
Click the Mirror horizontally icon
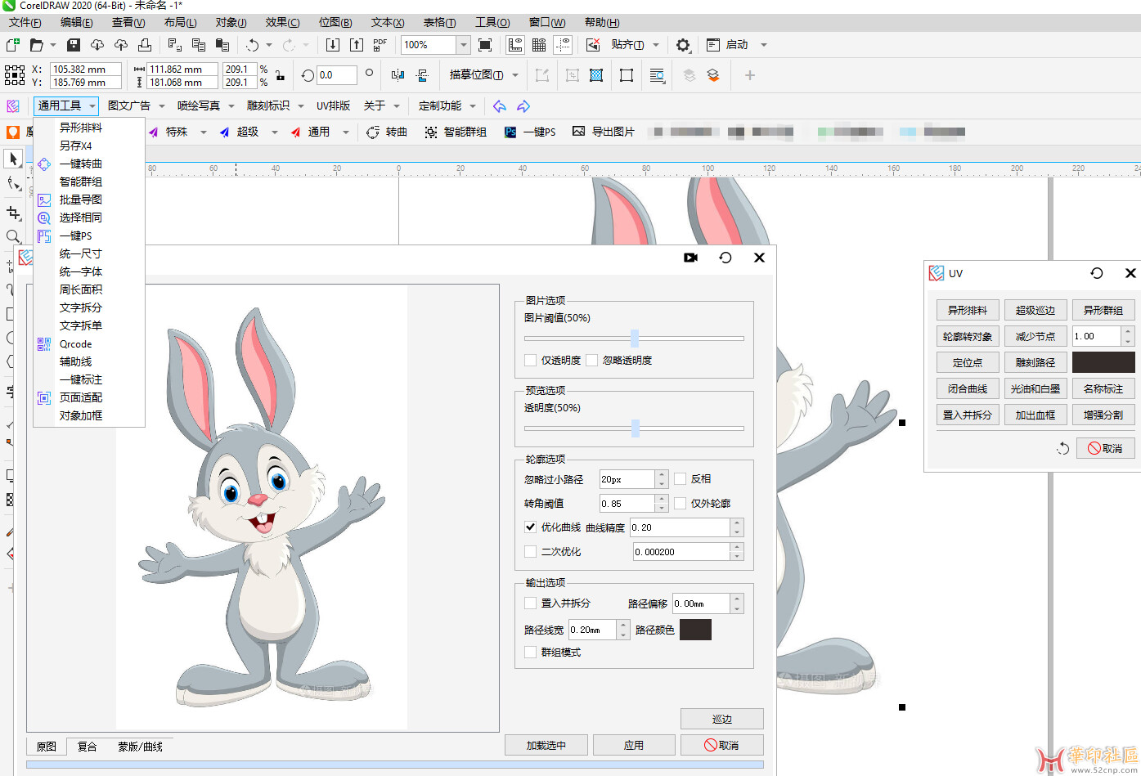point(398,75)
